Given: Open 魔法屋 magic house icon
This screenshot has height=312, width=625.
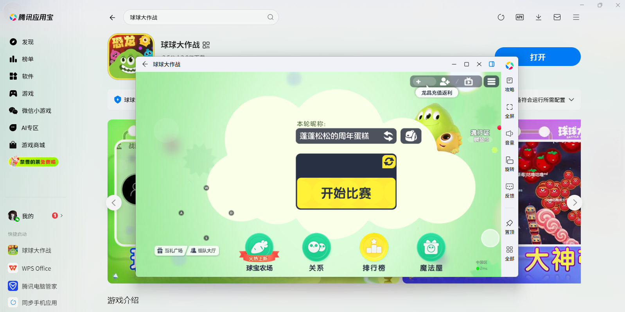Looking at the screenshot, I should tap(431, 248).
